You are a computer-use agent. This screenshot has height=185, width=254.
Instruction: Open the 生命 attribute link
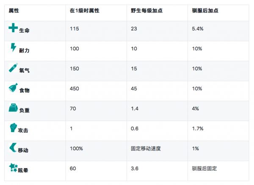(x=24, y=31)
